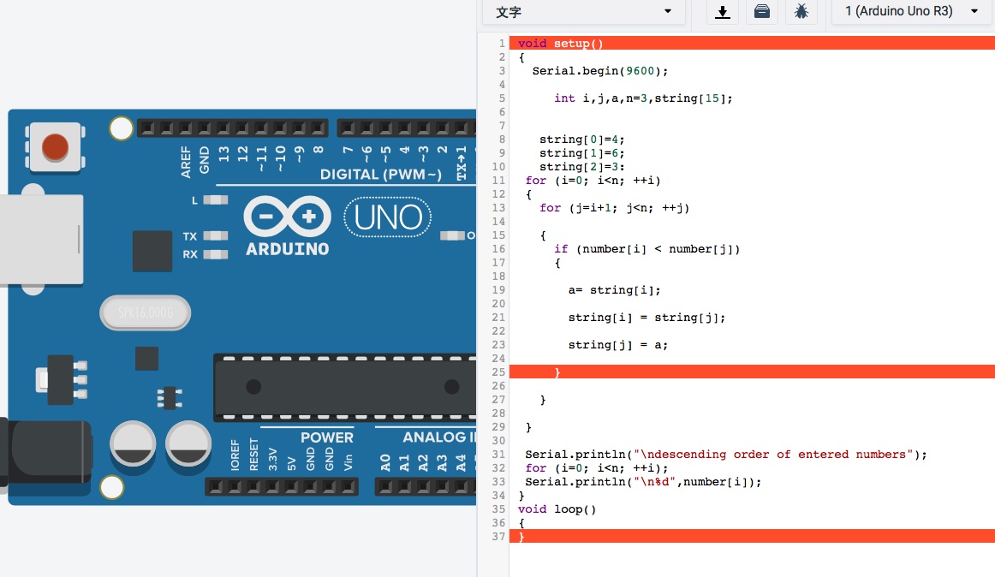Click the 'void loop()' line
The height and width of the screenshot is (577, 995).
pos(557,509)
